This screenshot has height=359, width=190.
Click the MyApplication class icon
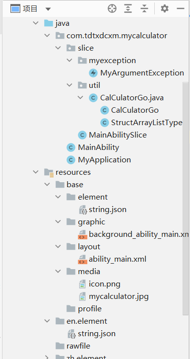pyautogui.click(x=71, y=160)
